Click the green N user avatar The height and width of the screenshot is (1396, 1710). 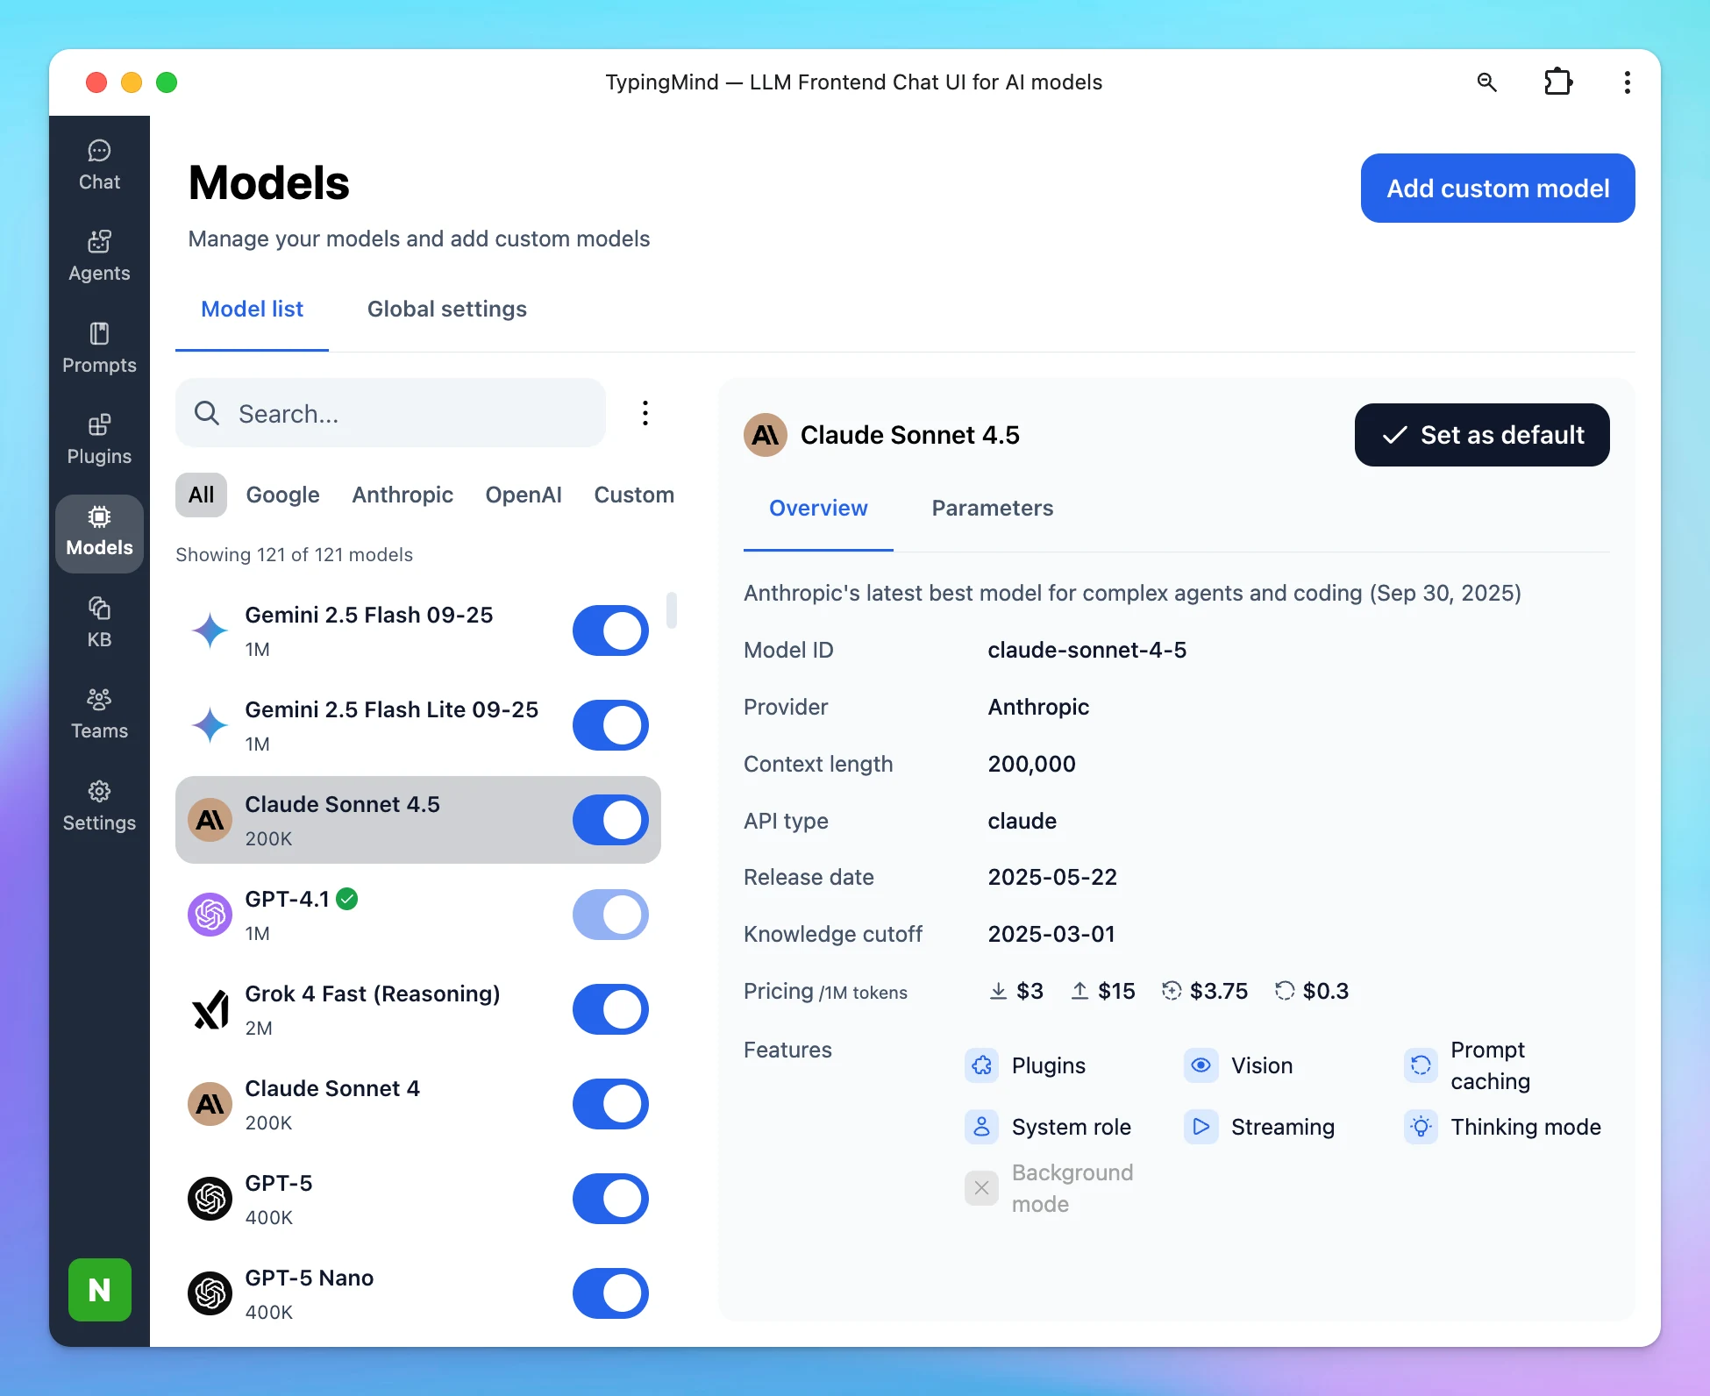(x=100, y=1290)
